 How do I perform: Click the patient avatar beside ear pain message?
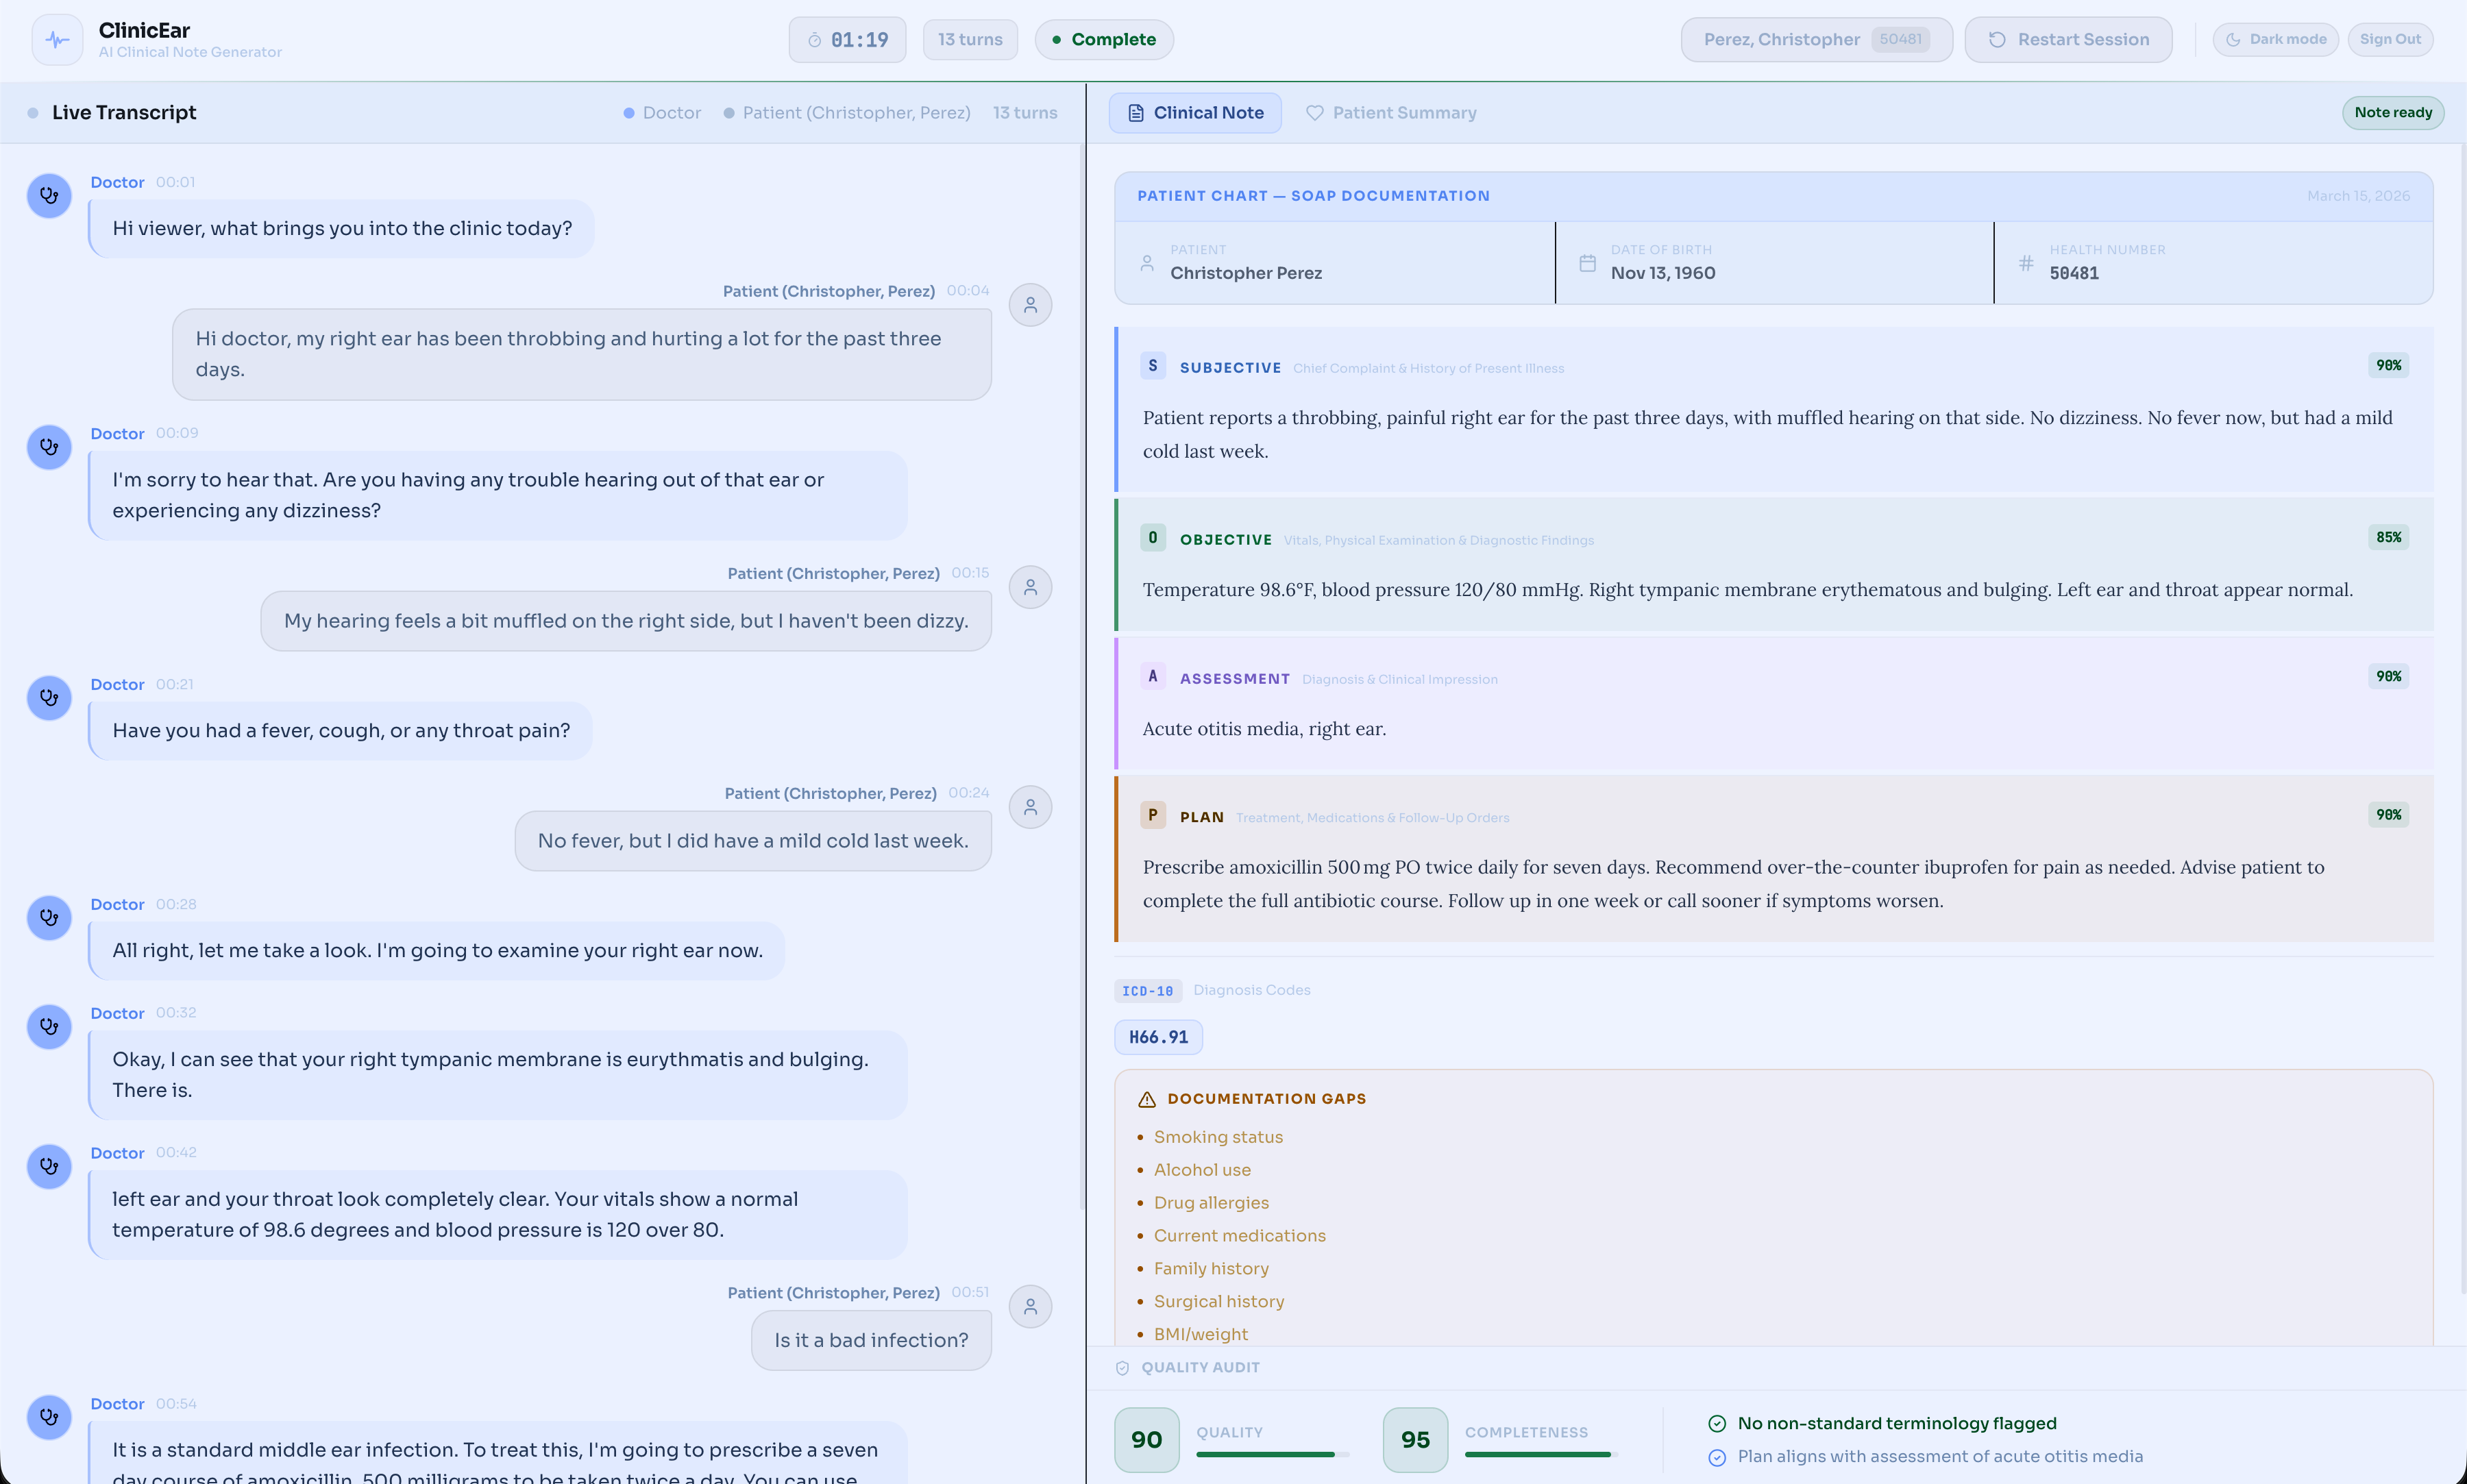point(1030,305)
